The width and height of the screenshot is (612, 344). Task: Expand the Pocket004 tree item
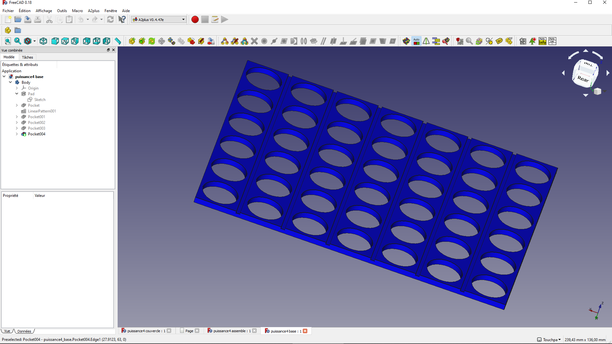click(17, 134)
